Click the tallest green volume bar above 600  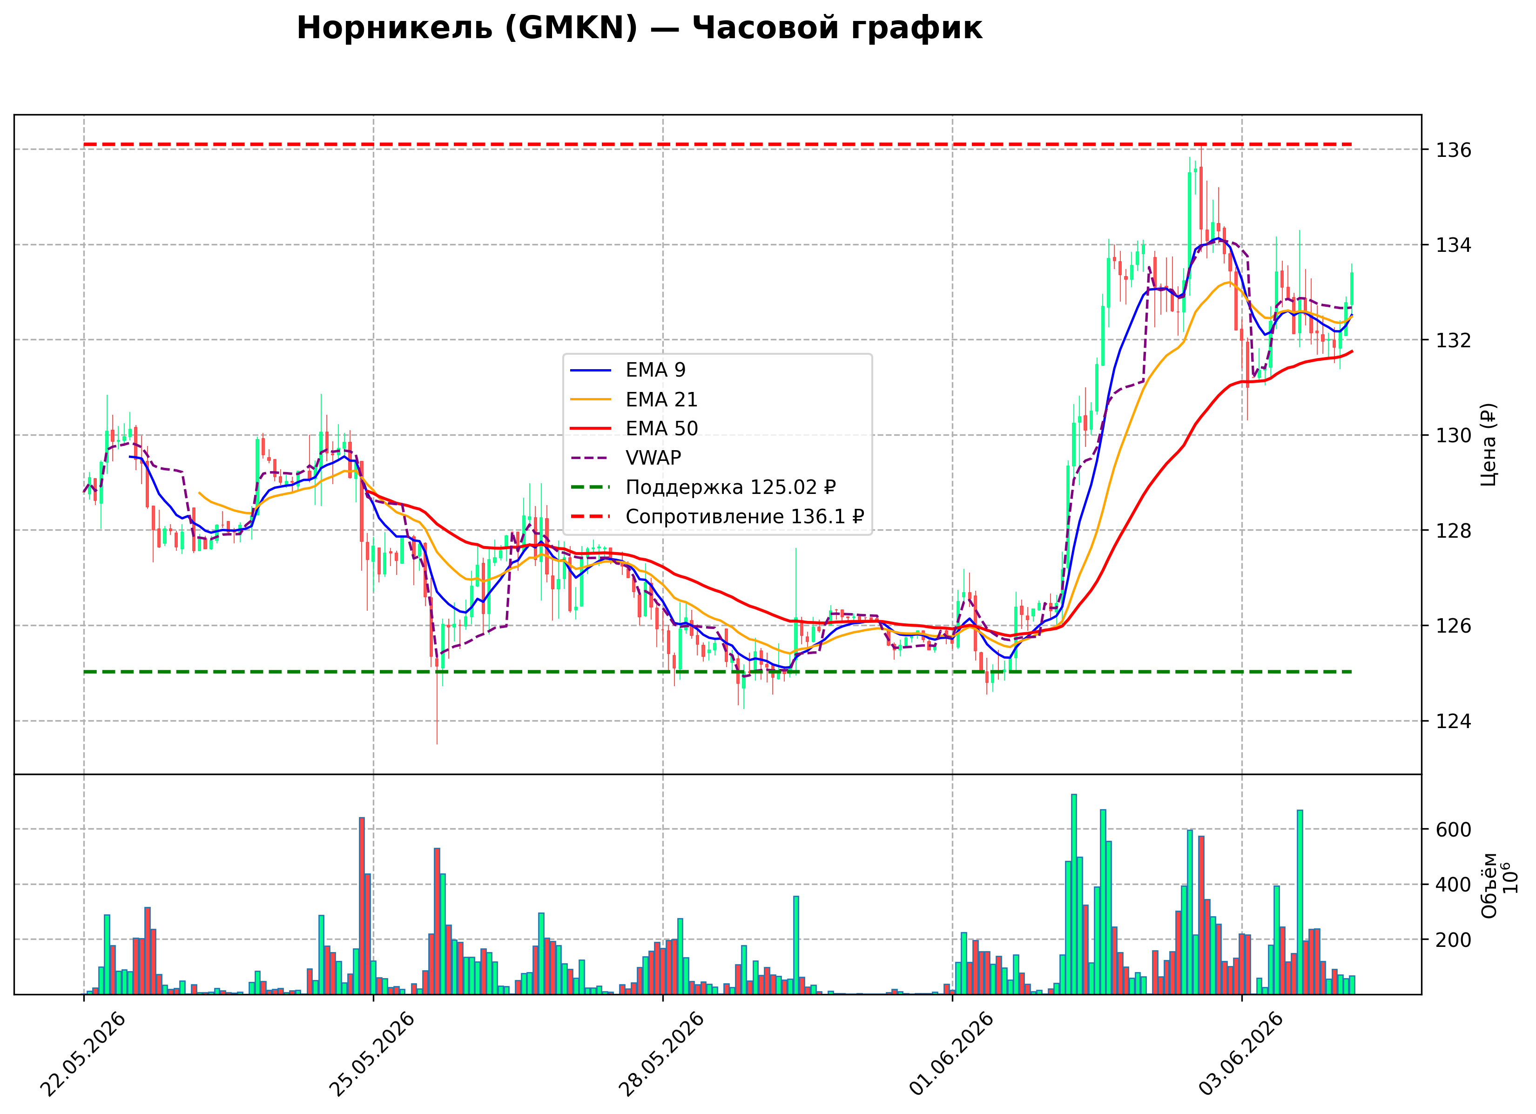[x=1074, y=894]
